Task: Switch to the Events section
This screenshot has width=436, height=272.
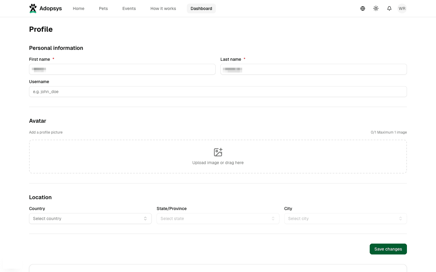Action: [x=129, y=8]
